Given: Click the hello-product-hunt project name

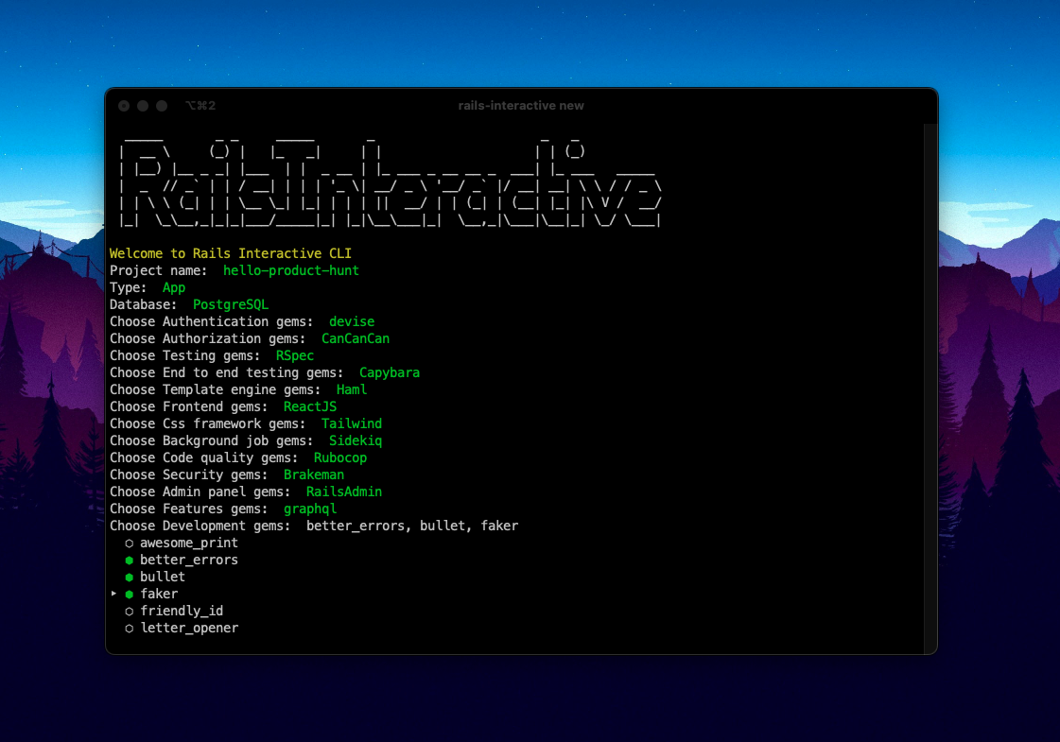Looking at the screenshot, I should (x=290, y=270).
